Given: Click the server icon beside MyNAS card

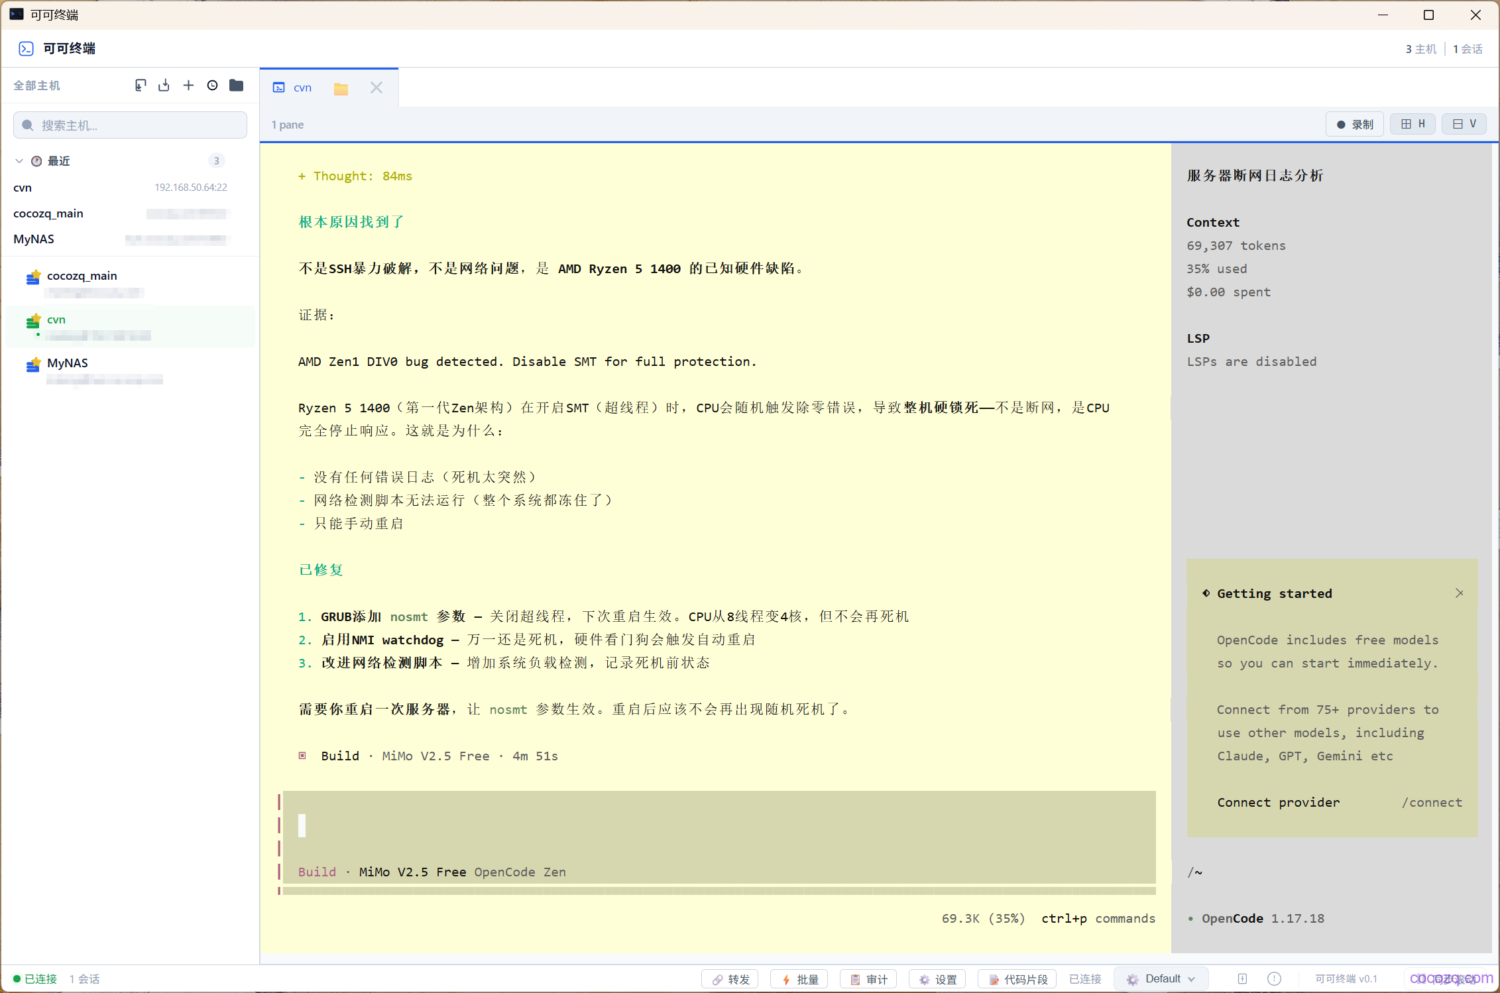Looking at the screenshot, I should (x=33, y=365).
